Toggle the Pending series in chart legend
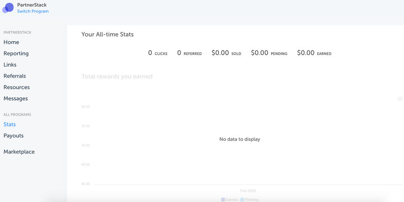This screenshot has width=404, height=202. (250, 199)
